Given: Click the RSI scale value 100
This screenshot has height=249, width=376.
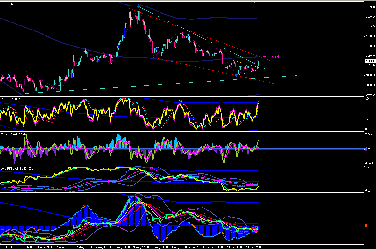Looking at the screenshot, I should (x=368, y=99).
